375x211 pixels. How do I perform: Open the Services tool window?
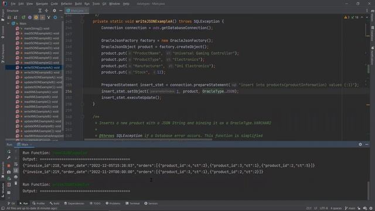pos(151,203)
